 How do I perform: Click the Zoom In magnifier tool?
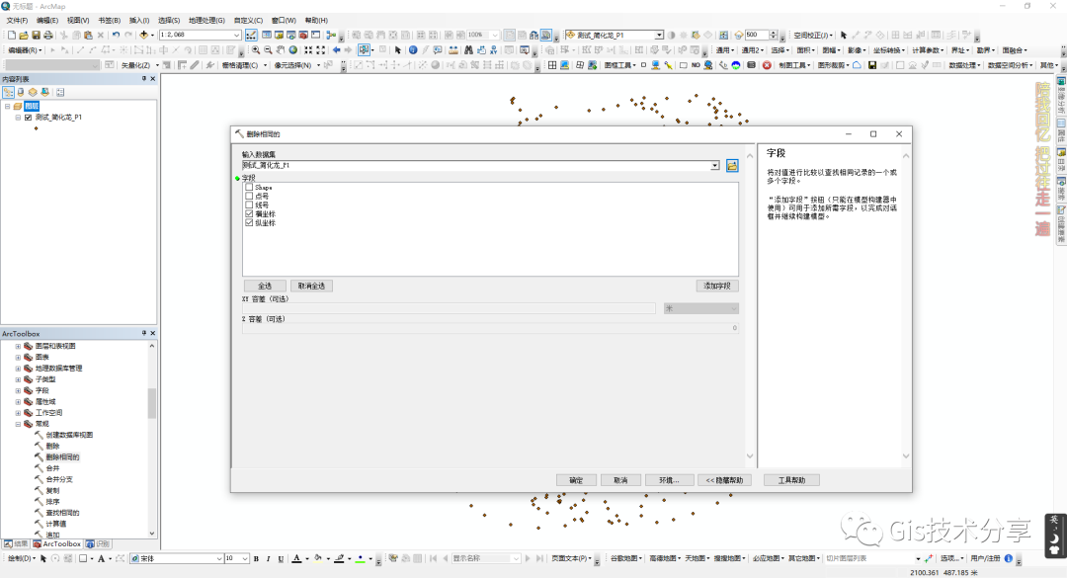tap(256, 49)
